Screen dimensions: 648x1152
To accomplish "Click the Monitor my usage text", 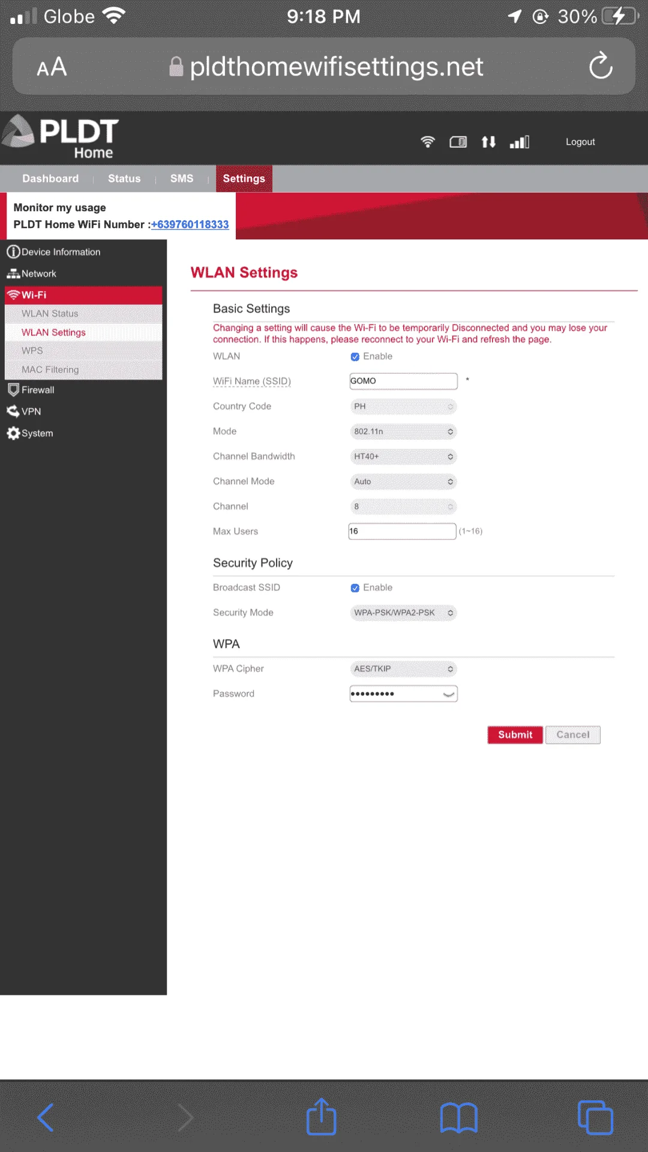I will click(59, 208).
